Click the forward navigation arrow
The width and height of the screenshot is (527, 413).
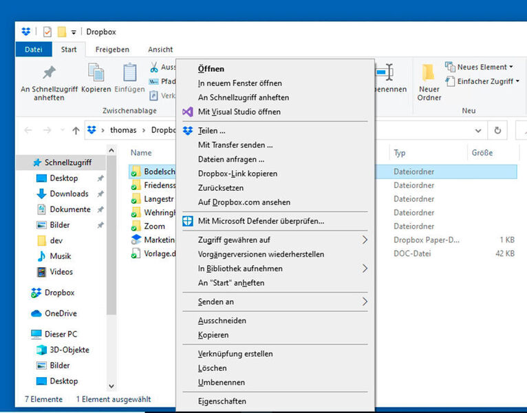click(x=47, y=130)
